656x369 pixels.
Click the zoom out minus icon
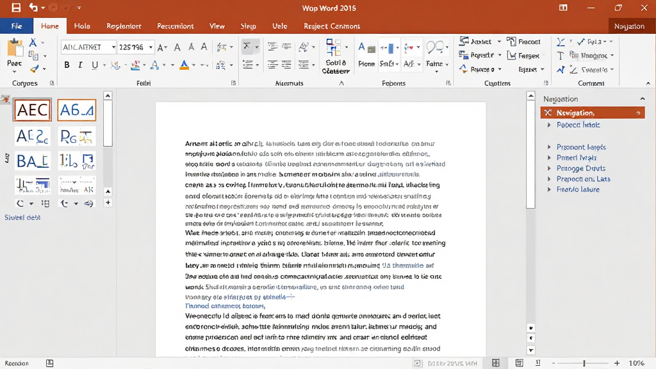click(x=553, y=363)
